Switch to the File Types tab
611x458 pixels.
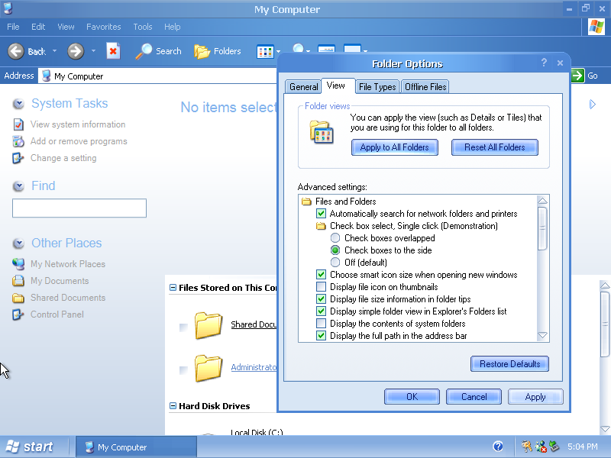[x=377, y=87]
